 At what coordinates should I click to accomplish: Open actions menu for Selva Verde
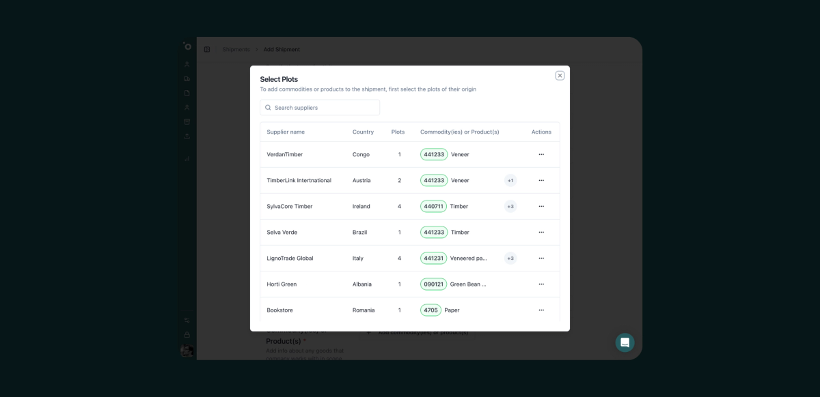pyautogui.click(x=541, y=232)
